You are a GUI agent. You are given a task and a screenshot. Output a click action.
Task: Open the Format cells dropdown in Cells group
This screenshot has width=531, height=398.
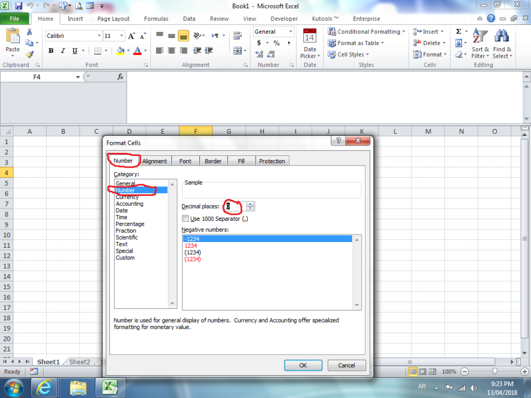pyautogui.click(x=430, y=55)
